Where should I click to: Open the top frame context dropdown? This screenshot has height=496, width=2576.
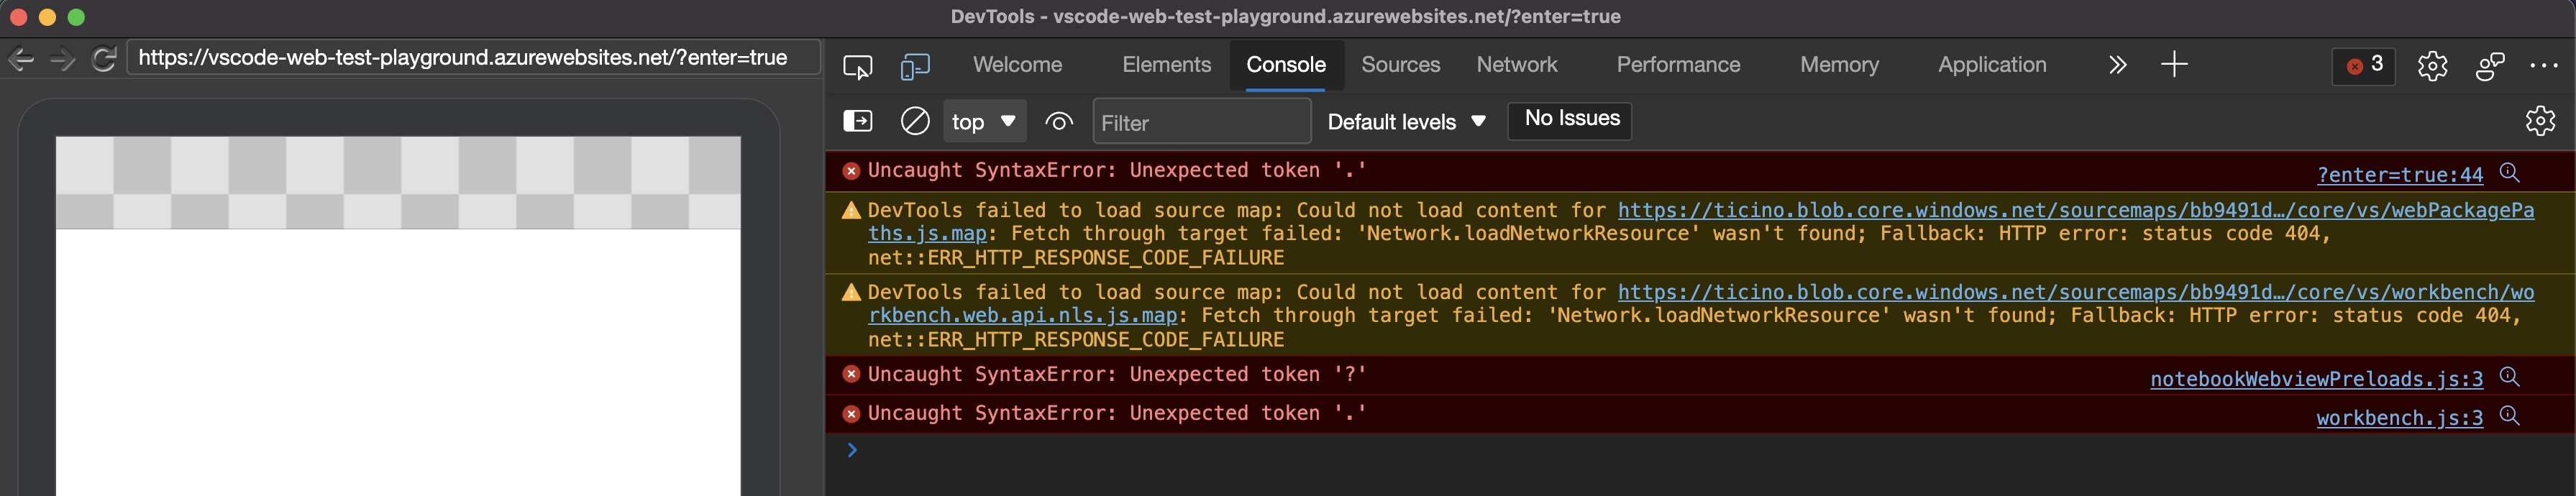984,121
